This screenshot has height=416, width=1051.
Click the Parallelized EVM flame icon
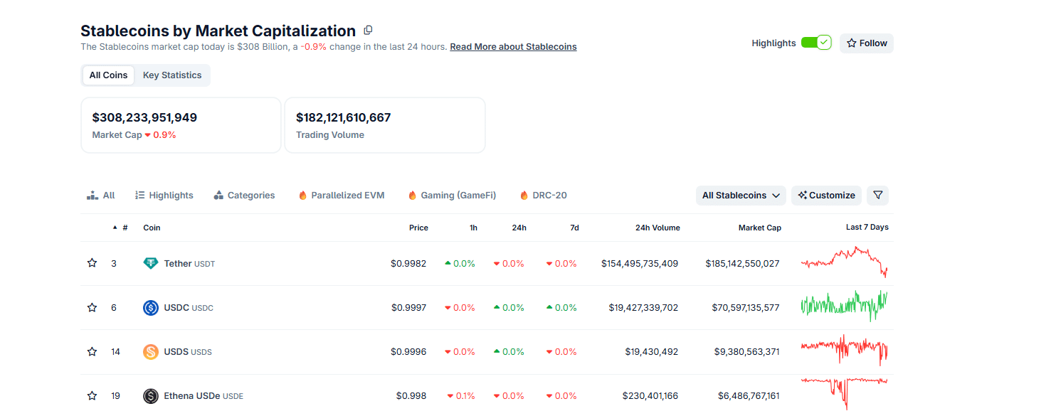pos(302,196)
